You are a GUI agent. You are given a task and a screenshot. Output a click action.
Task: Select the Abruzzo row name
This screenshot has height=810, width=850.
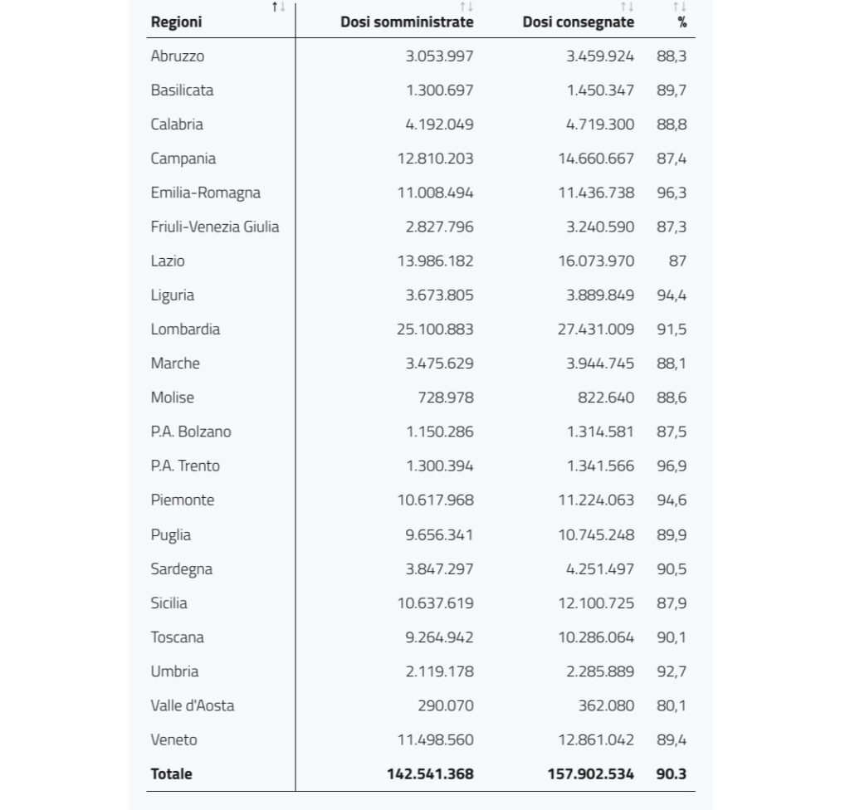click(178, 56)
